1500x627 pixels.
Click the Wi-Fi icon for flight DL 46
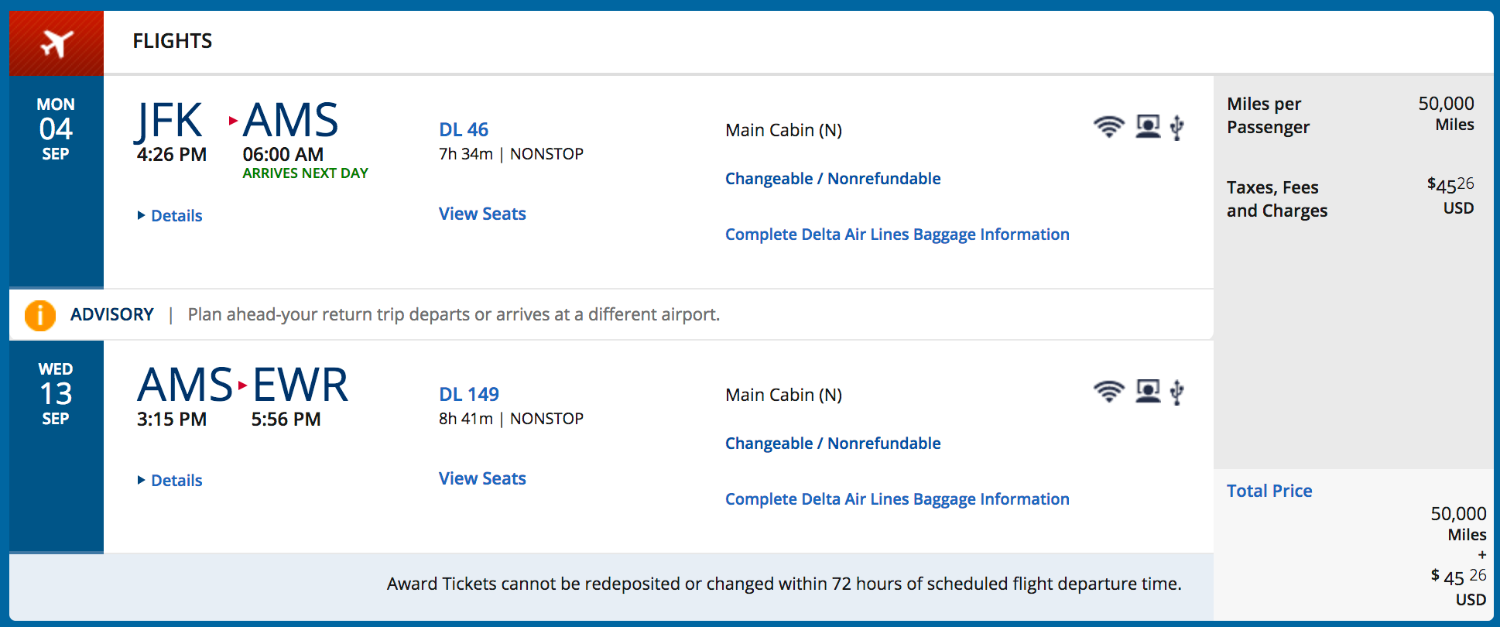click(1108, 126)
